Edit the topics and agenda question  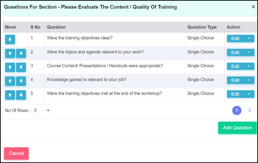[235, 53]
